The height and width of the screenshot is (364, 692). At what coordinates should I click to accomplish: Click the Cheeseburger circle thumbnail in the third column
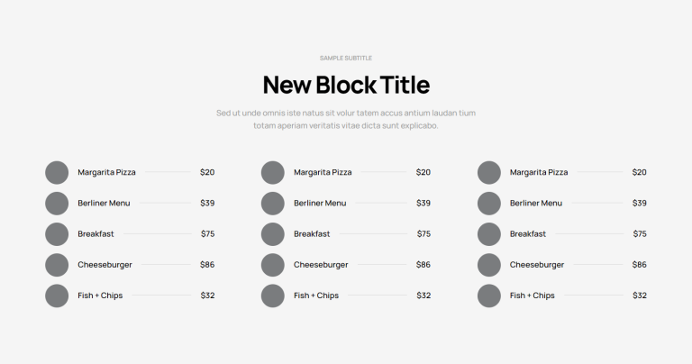tap(489, 265)
